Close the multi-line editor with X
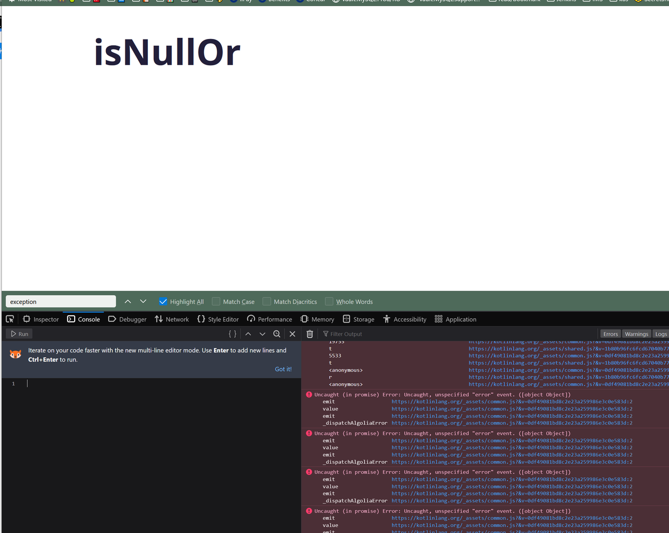Image resolution: width=669 pixels, height=533 pixels. tap(292, 334)
